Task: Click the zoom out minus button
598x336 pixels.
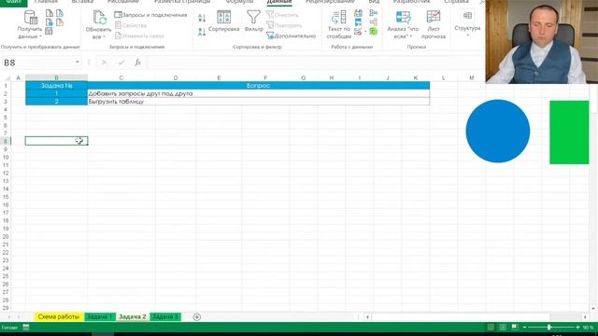Action: (x=525, y=328)
